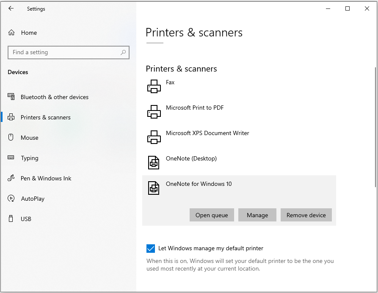This screenshot has height=293, width=378.
Task: Open AutoPlay settings
Action: (32, 199)
